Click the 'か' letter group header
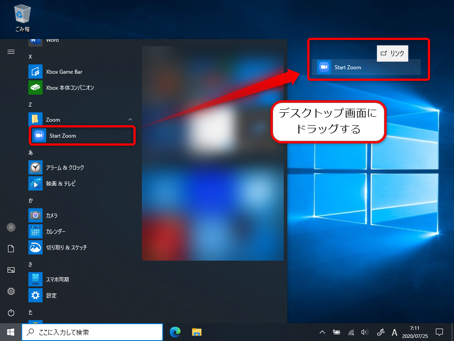The image size is (454, 341). coord(31,201)
